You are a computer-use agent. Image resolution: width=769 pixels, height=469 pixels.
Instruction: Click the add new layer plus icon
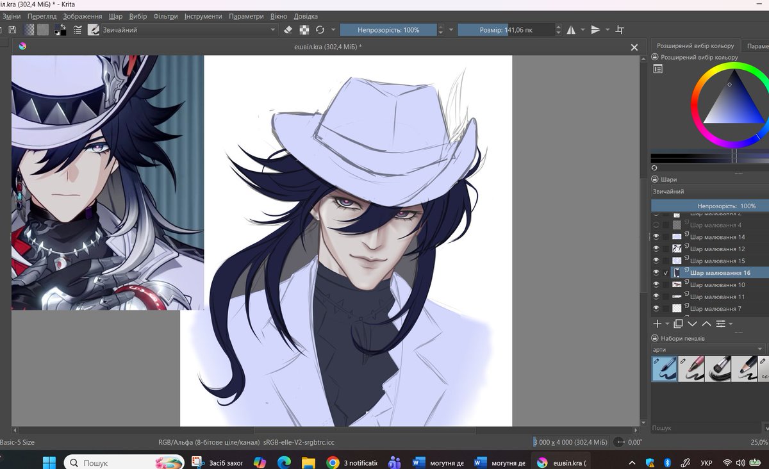pyautogui.click(x=657, y=324)
